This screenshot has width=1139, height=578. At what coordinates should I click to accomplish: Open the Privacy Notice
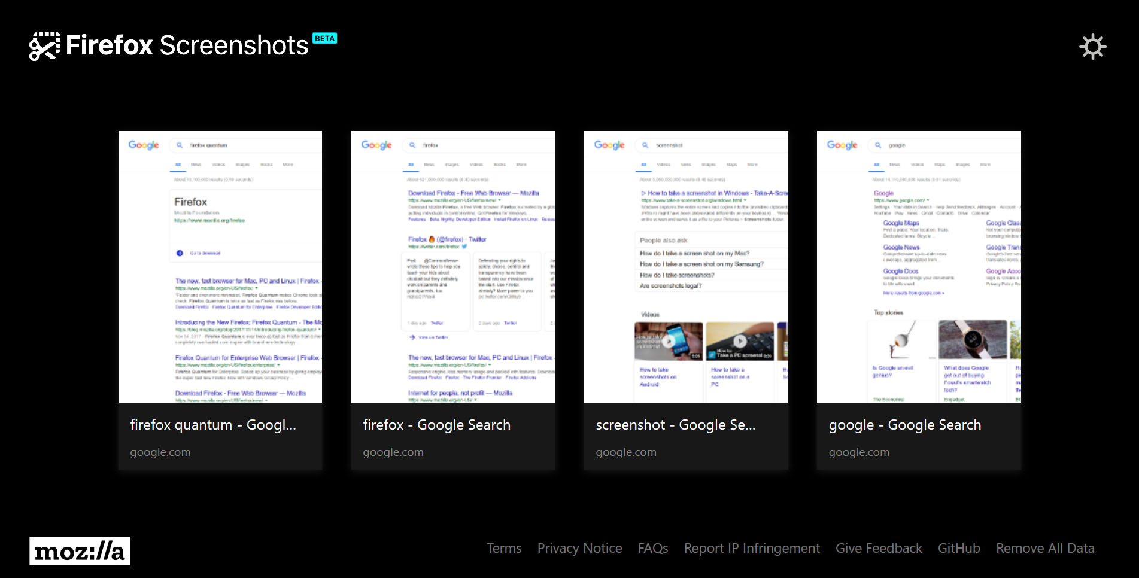coord(579,548)
